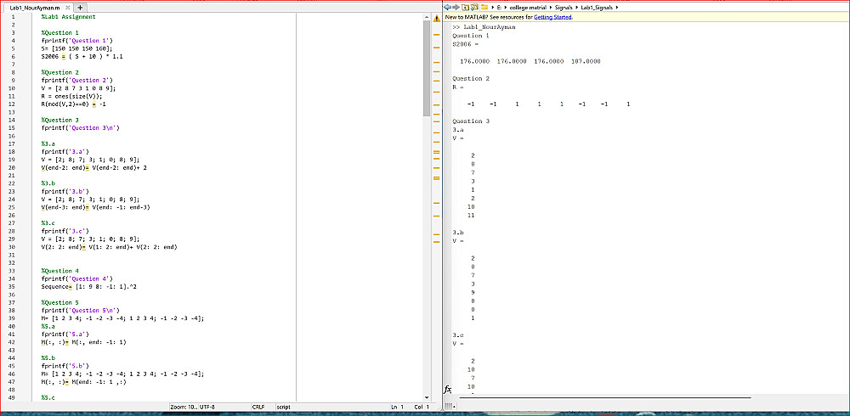Image resolution: width=850 pixels, height=416 pixels.
Task: Click the orange warning highlight on line 35
Action: pyautogui.click(x=72, y=287)
